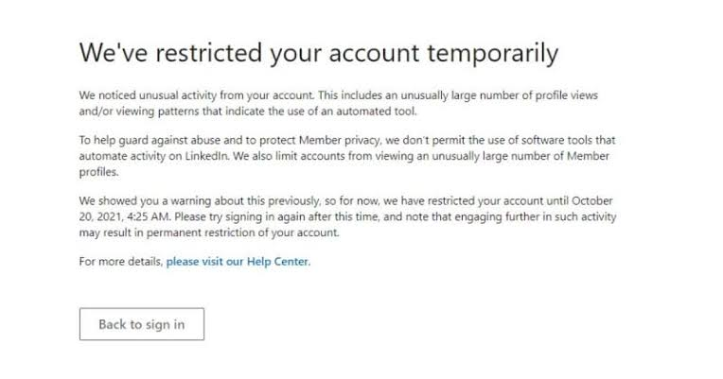Click the "We've restricted your account temporarily" heading

pos(318,53)
